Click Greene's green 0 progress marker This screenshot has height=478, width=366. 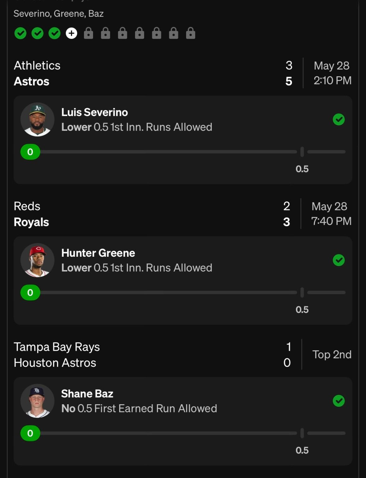tap(30, 293)
